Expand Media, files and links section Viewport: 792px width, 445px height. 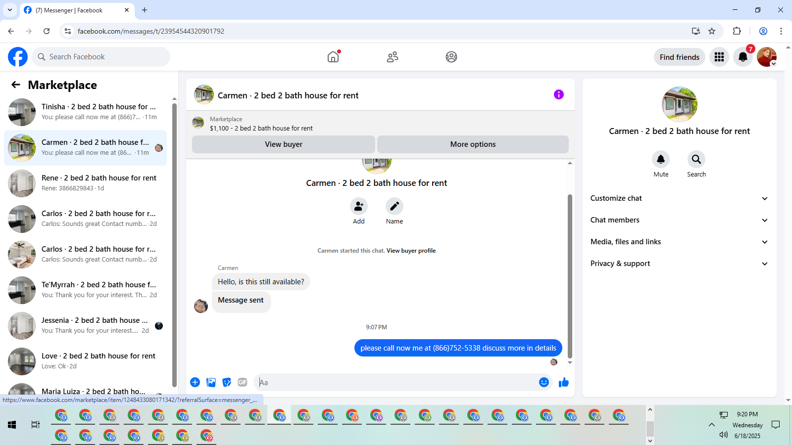680,242
